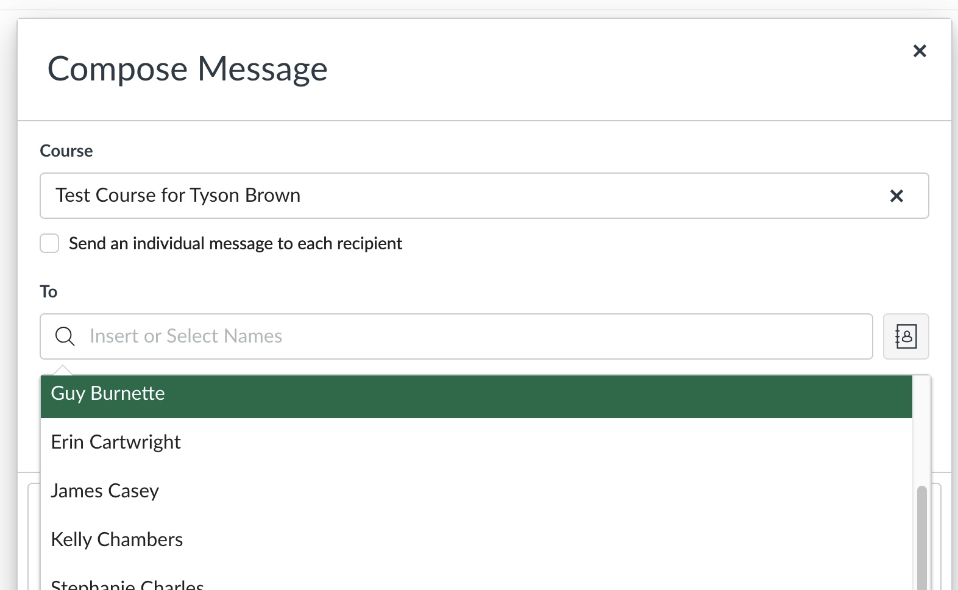Enable the individual message checkbox
Screen dimensions: 958x590
[x=49, y=243]
